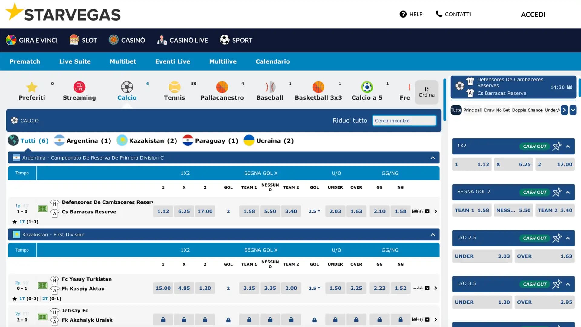
Task: Open the 2.5 goal line dropdown
Action: [x=314, y=211]
